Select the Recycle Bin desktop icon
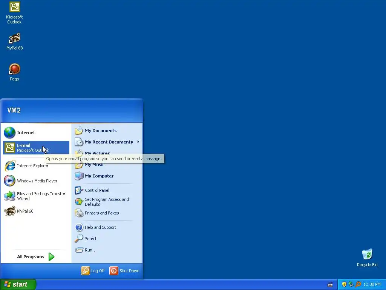This screenshot has height=290, width=386. click(x=367, y=254)
